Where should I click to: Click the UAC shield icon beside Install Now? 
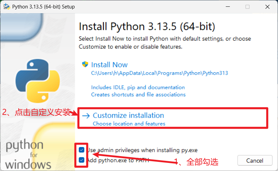click(x=85, y=64)
